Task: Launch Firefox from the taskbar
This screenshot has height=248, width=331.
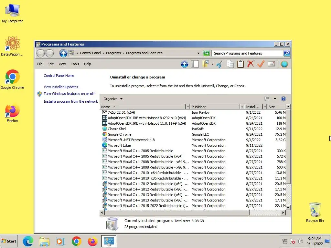Action: [x=92, y=241]
